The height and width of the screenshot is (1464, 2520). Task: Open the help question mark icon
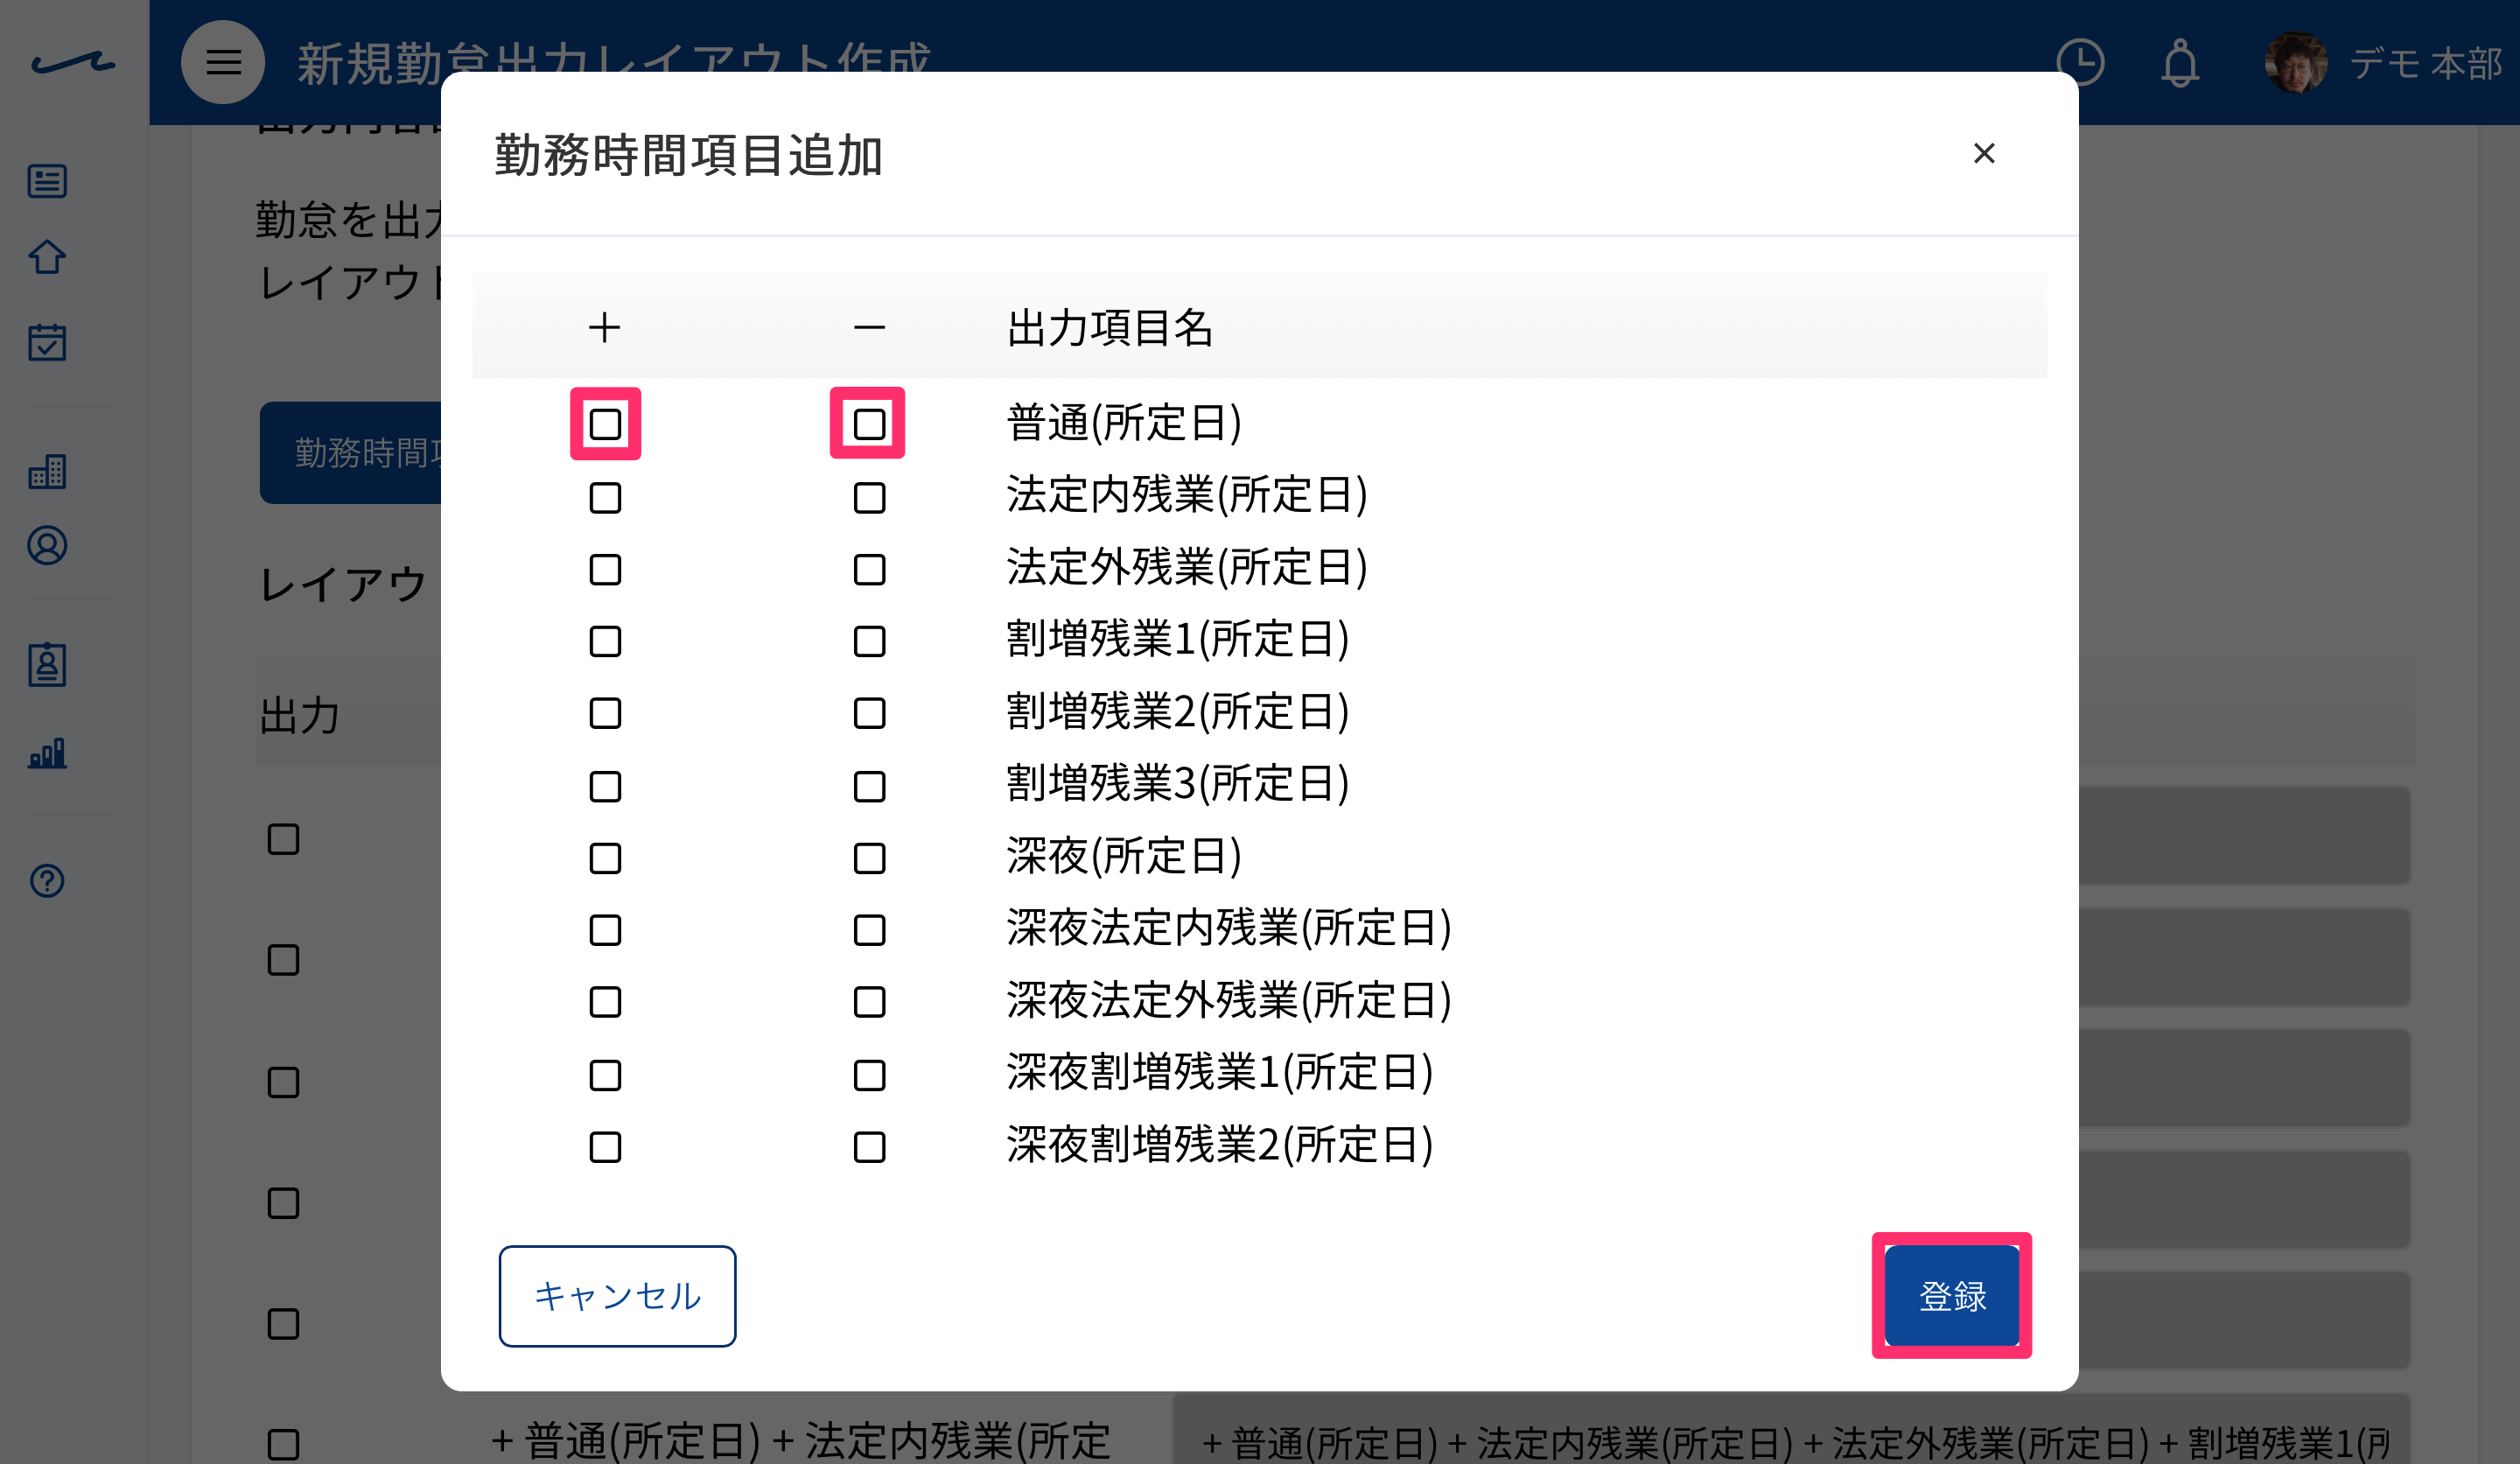point(47,880)
